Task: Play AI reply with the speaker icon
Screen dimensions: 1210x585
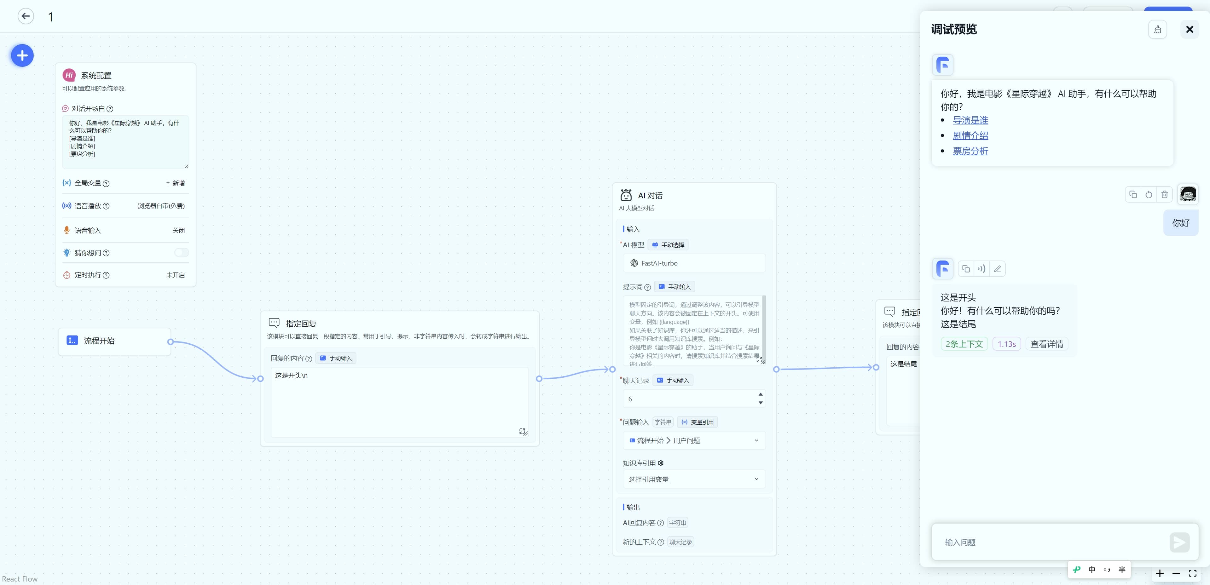Action: [x=982, y=269]
